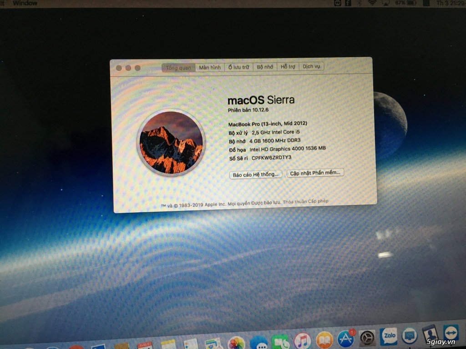The image size is (466, 349).
Task: Click the 2,5 GHz Intel Core i5 value
Action: pyautogui.click(x=275, y=132)
